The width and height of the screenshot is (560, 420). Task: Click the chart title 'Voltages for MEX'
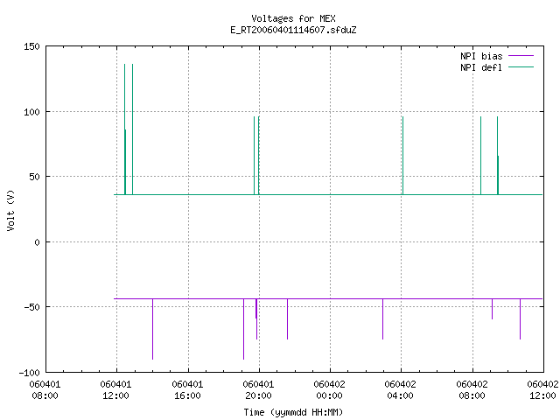pos(293,18)
